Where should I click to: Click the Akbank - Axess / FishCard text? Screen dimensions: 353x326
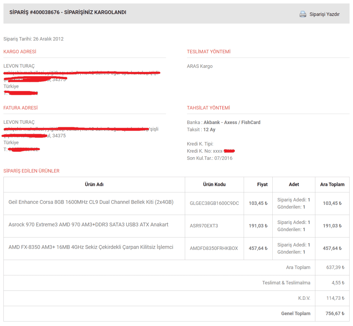pyautogui.click(x=232, y=122)
